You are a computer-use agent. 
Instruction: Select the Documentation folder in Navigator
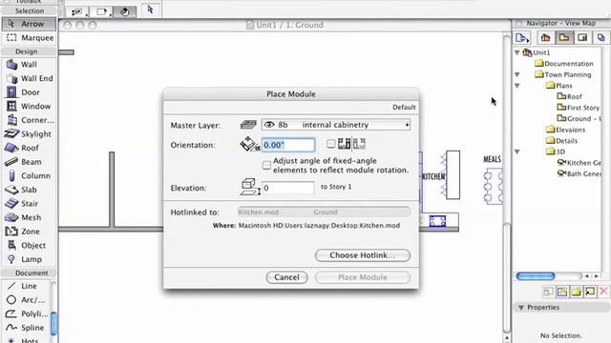(x=564, y=64)
